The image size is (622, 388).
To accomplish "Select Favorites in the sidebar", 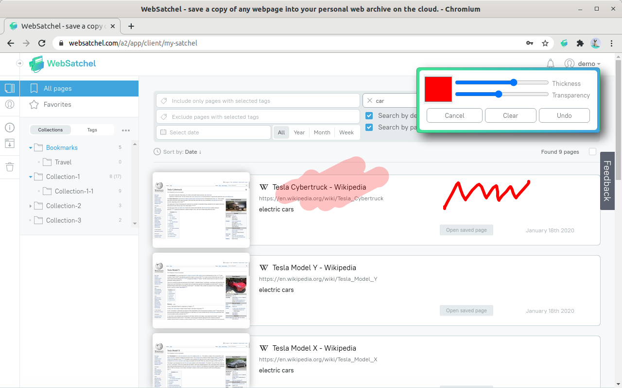I will pos(79,104).
